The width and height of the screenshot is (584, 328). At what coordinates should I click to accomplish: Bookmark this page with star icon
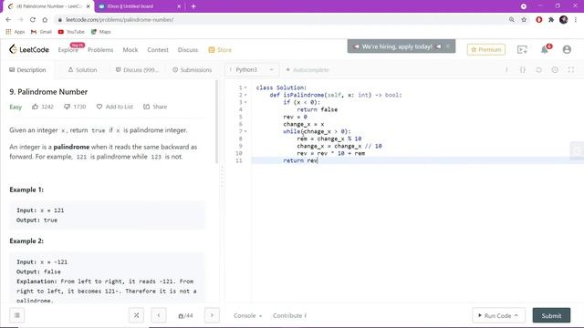point(524,20)
